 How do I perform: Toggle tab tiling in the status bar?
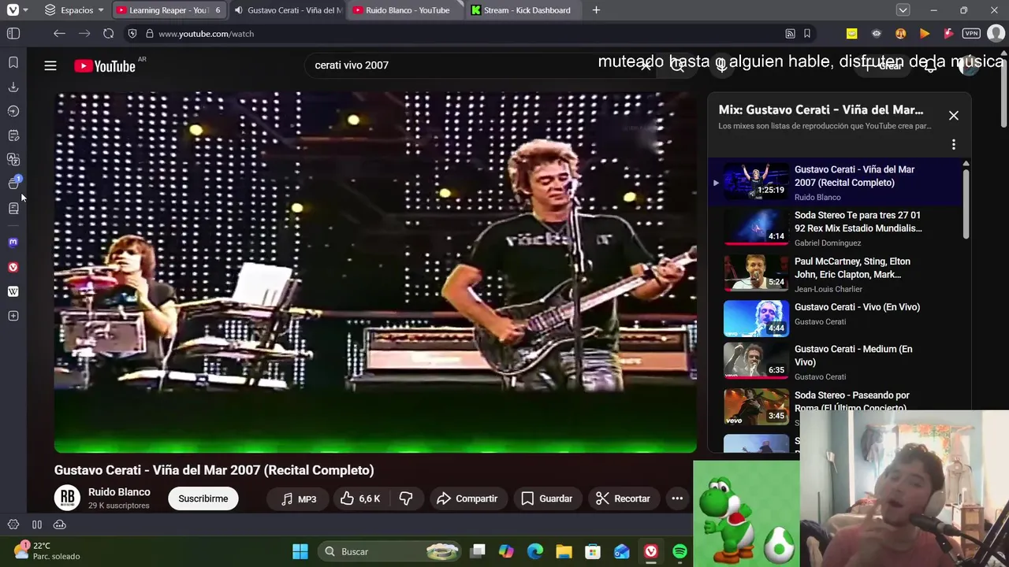click(36, 524)
